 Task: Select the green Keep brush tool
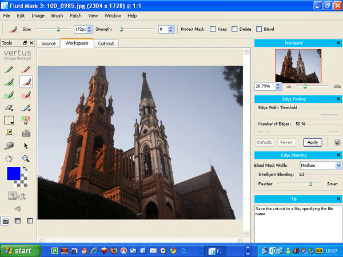pos(9,70)
